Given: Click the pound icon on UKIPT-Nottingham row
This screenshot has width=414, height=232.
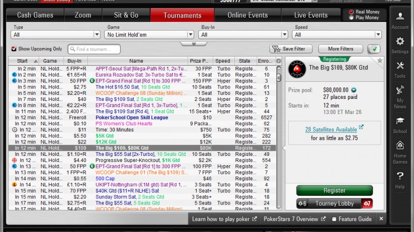Looking at the screenshot, I should pos(14,185).
